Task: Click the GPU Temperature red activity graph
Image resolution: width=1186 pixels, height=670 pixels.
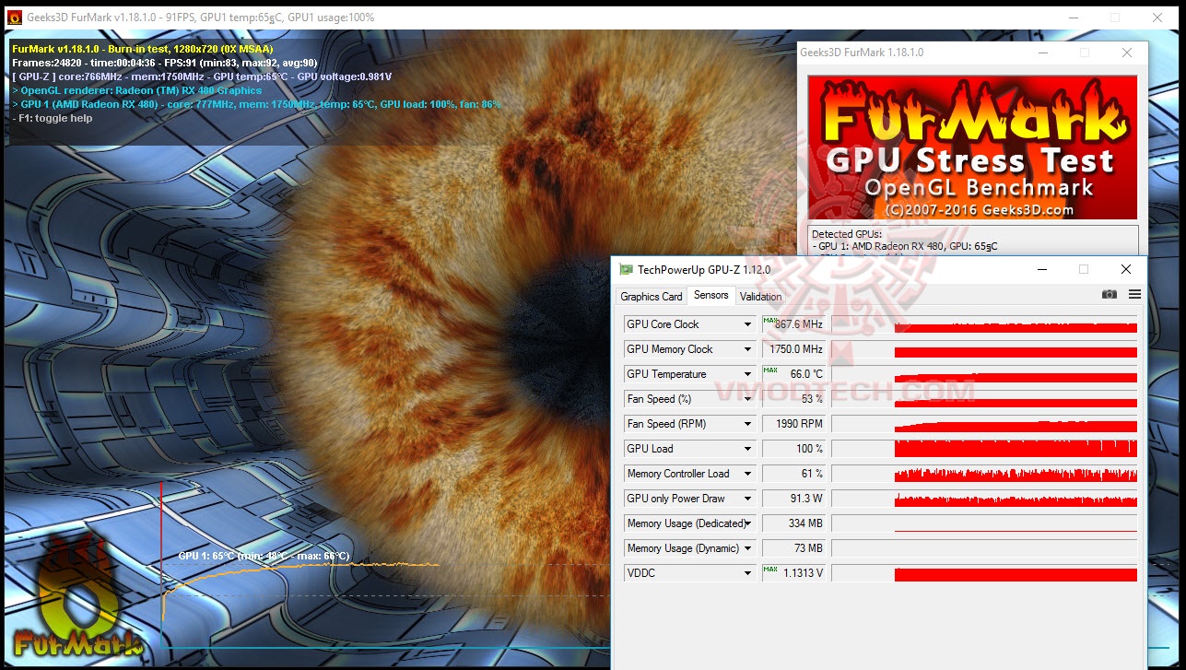Action: coord(1014,374)
